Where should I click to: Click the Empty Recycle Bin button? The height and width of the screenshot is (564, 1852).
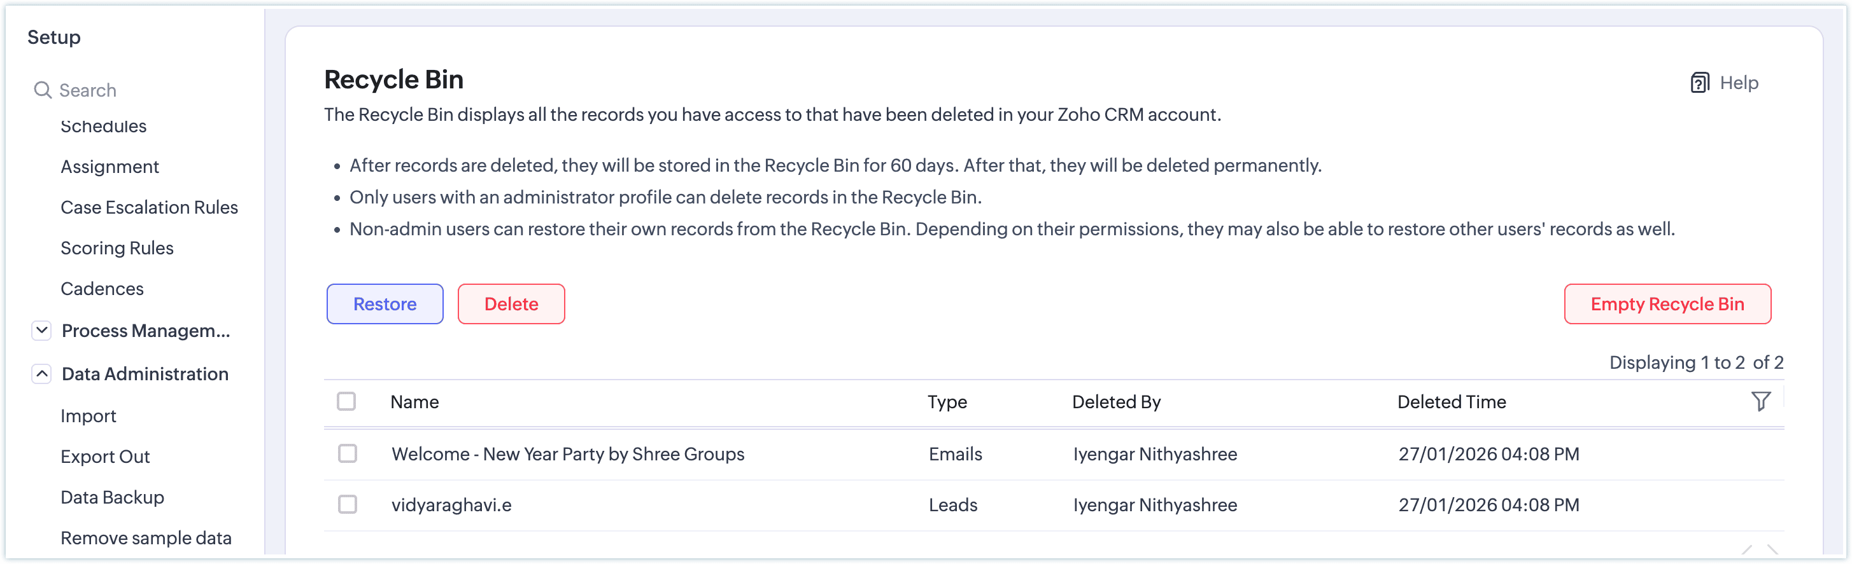click(x=1667, y=304)
